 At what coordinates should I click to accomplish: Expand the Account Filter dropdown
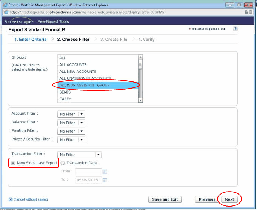[82, 114]
